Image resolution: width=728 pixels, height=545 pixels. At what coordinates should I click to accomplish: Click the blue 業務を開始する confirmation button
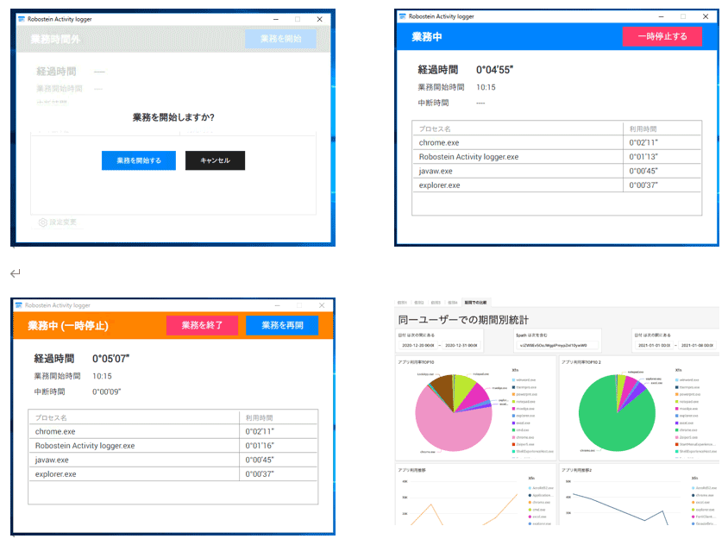click(138, 160)
